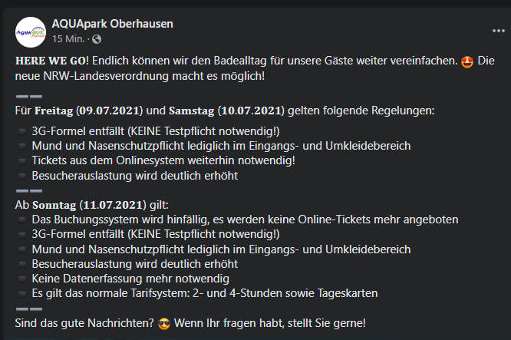Open the three-dots post options menu
Screen dimensions: 511x340
pyautogui.click(x=499, y=31)
